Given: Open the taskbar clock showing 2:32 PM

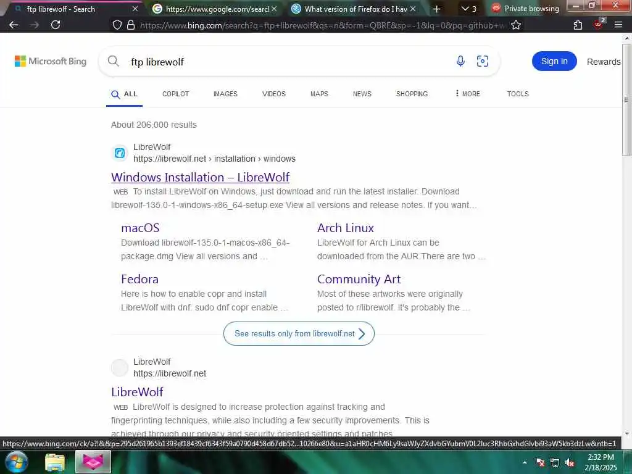Looking at the screenshot, I should (601, 462).
